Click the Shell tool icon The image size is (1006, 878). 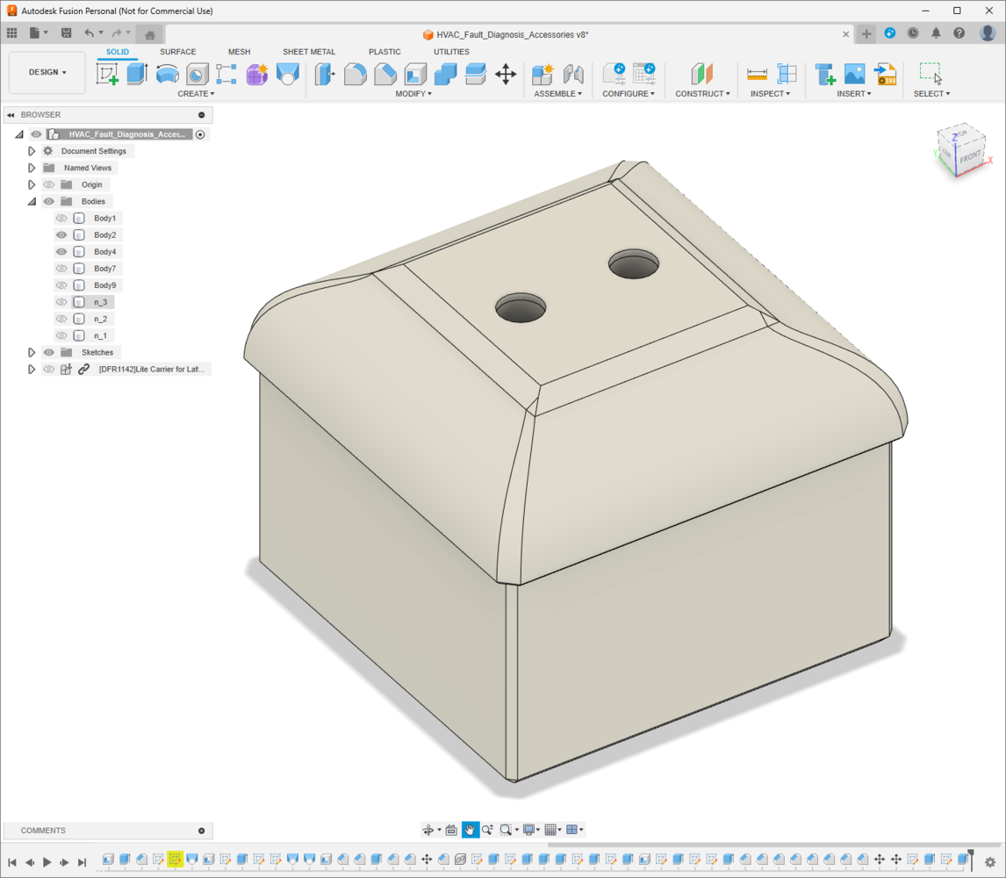point(415,75)
